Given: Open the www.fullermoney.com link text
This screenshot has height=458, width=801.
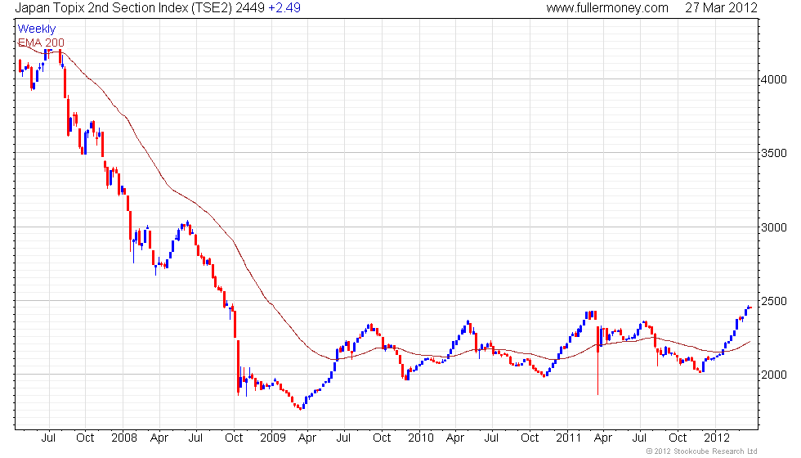Looking at the screenshot, I should 607,7.
